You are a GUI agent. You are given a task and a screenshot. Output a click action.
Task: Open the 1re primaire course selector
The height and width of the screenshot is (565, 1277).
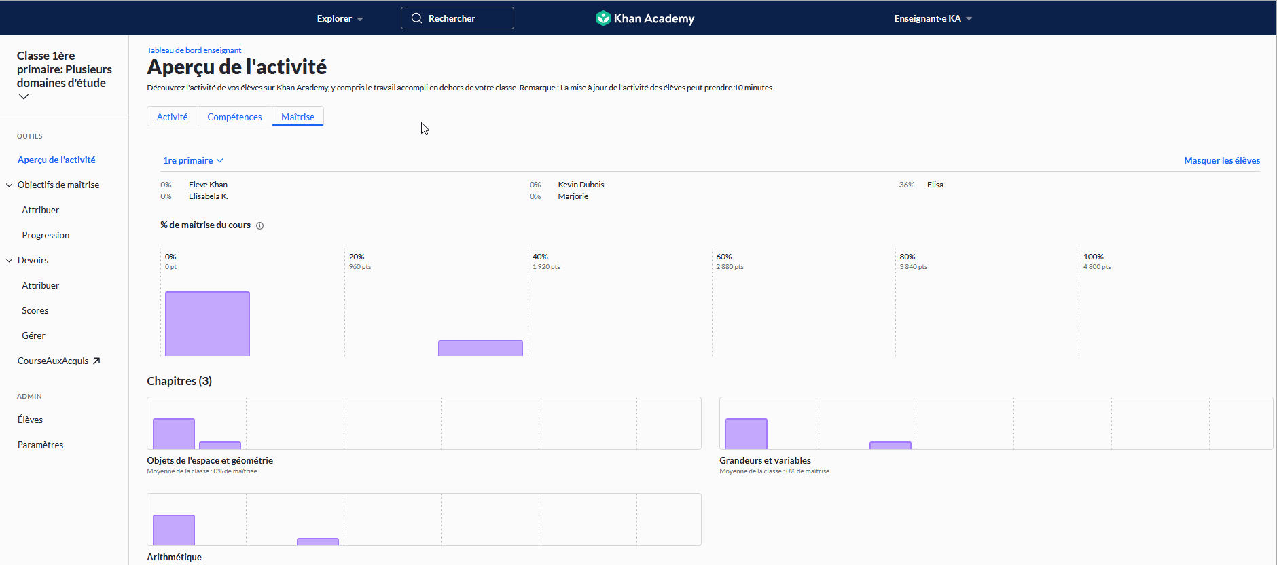pos(193,160)
